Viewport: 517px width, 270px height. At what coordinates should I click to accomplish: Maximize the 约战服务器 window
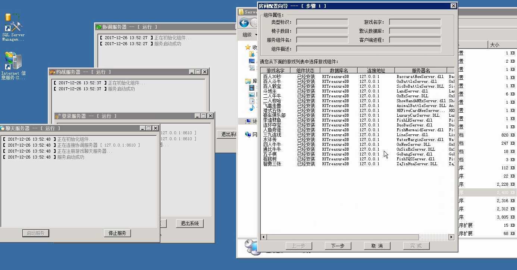(198, 72)
